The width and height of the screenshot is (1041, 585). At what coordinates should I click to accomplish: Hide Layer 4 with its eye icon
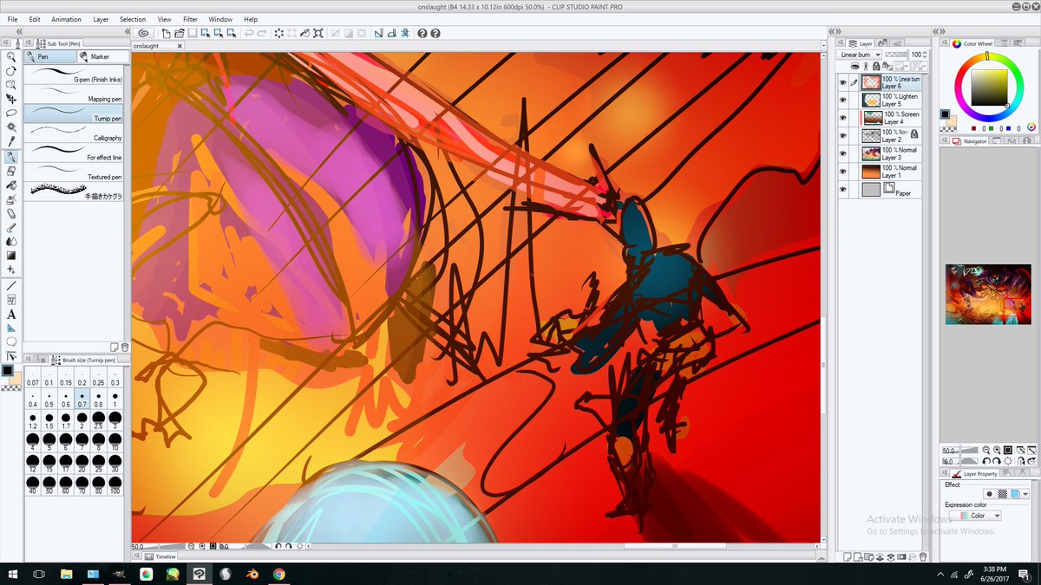842,118
